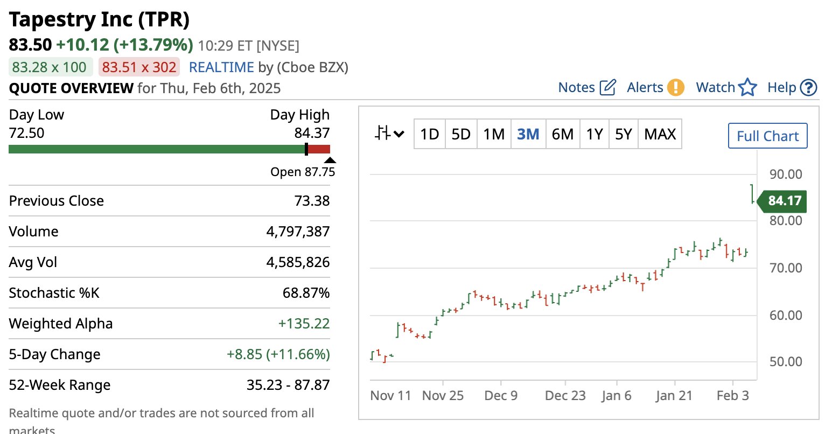Show the MAX chart history
The width and height of the screenshot is (825, 434).
[x=660, y=134]
